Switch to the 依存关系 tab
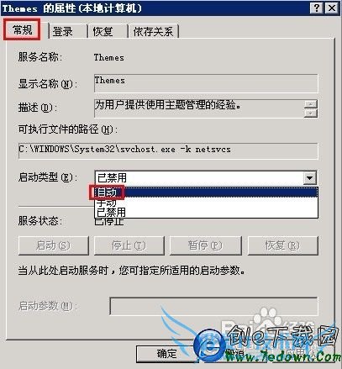This screenshot has width=342, height=369. [x=154, y=31]
